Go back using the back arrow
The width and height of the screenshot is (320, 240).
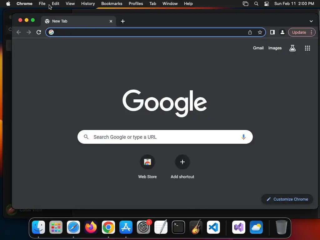coord(19,32)
